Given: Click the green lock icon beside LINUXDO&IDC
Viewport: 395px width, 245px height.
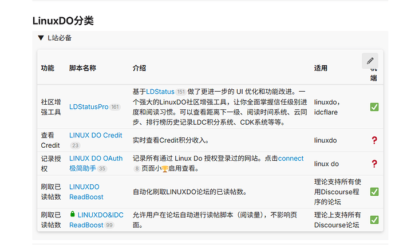Looking at the screenshot, I should pyautogui.click(x=73, y=214).
